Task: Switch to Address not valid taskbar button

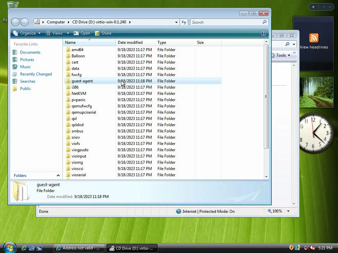Action: [79, 248]
